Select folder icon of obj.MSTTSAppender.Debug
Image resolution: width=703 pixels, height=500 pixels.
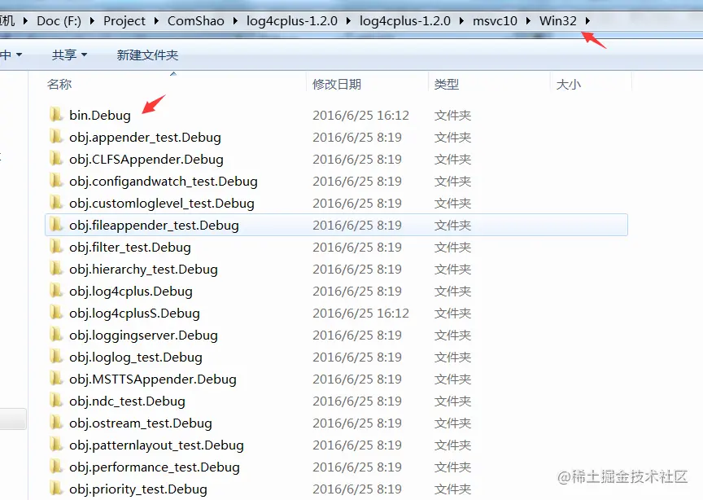coord(55,379)
